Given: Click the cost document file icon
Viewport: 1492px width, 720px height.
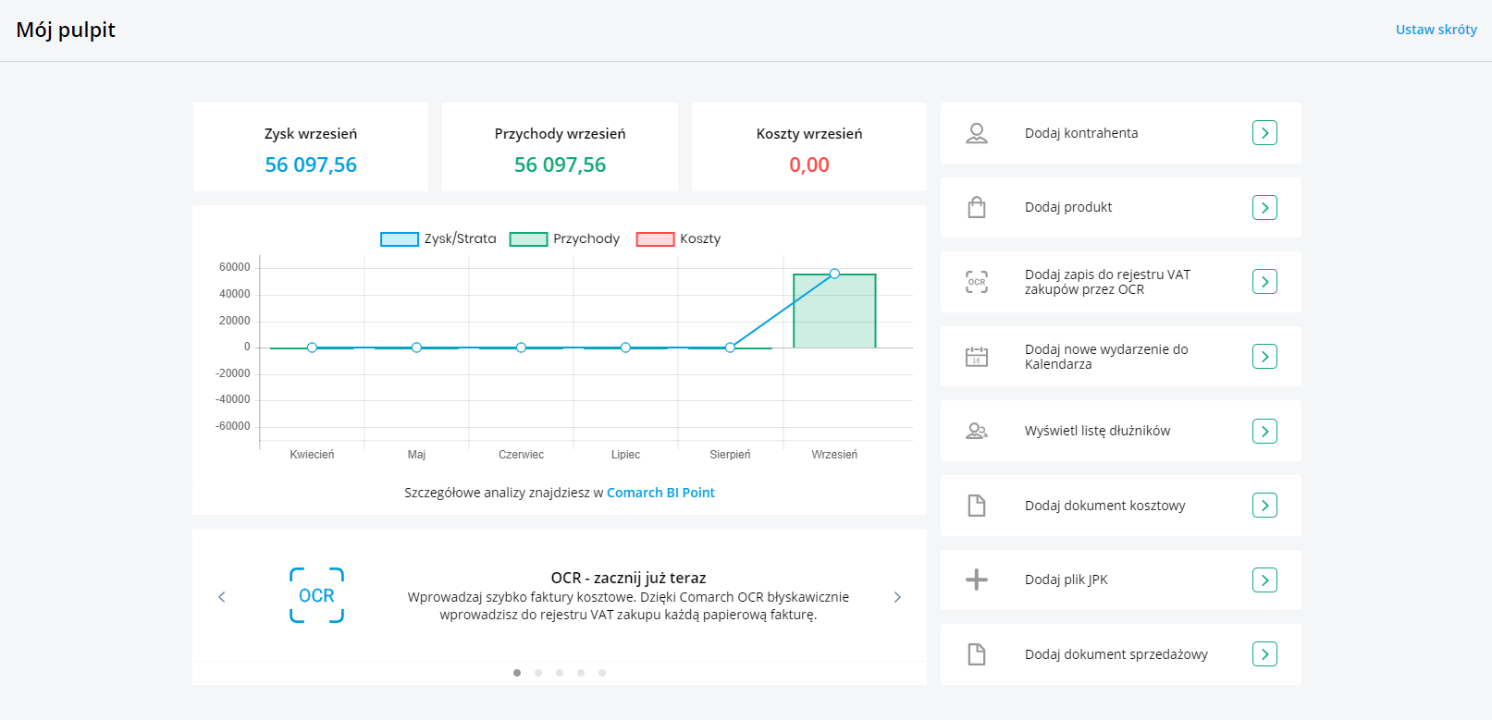Looking at the screenshot, I should (x=976, y=506).
